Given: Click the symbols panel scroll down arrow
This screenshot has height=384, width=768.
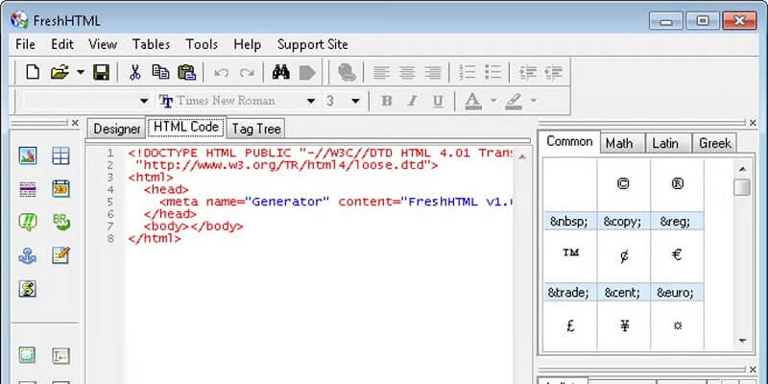Looking at the screenshot, I should (x=742, y=341).
